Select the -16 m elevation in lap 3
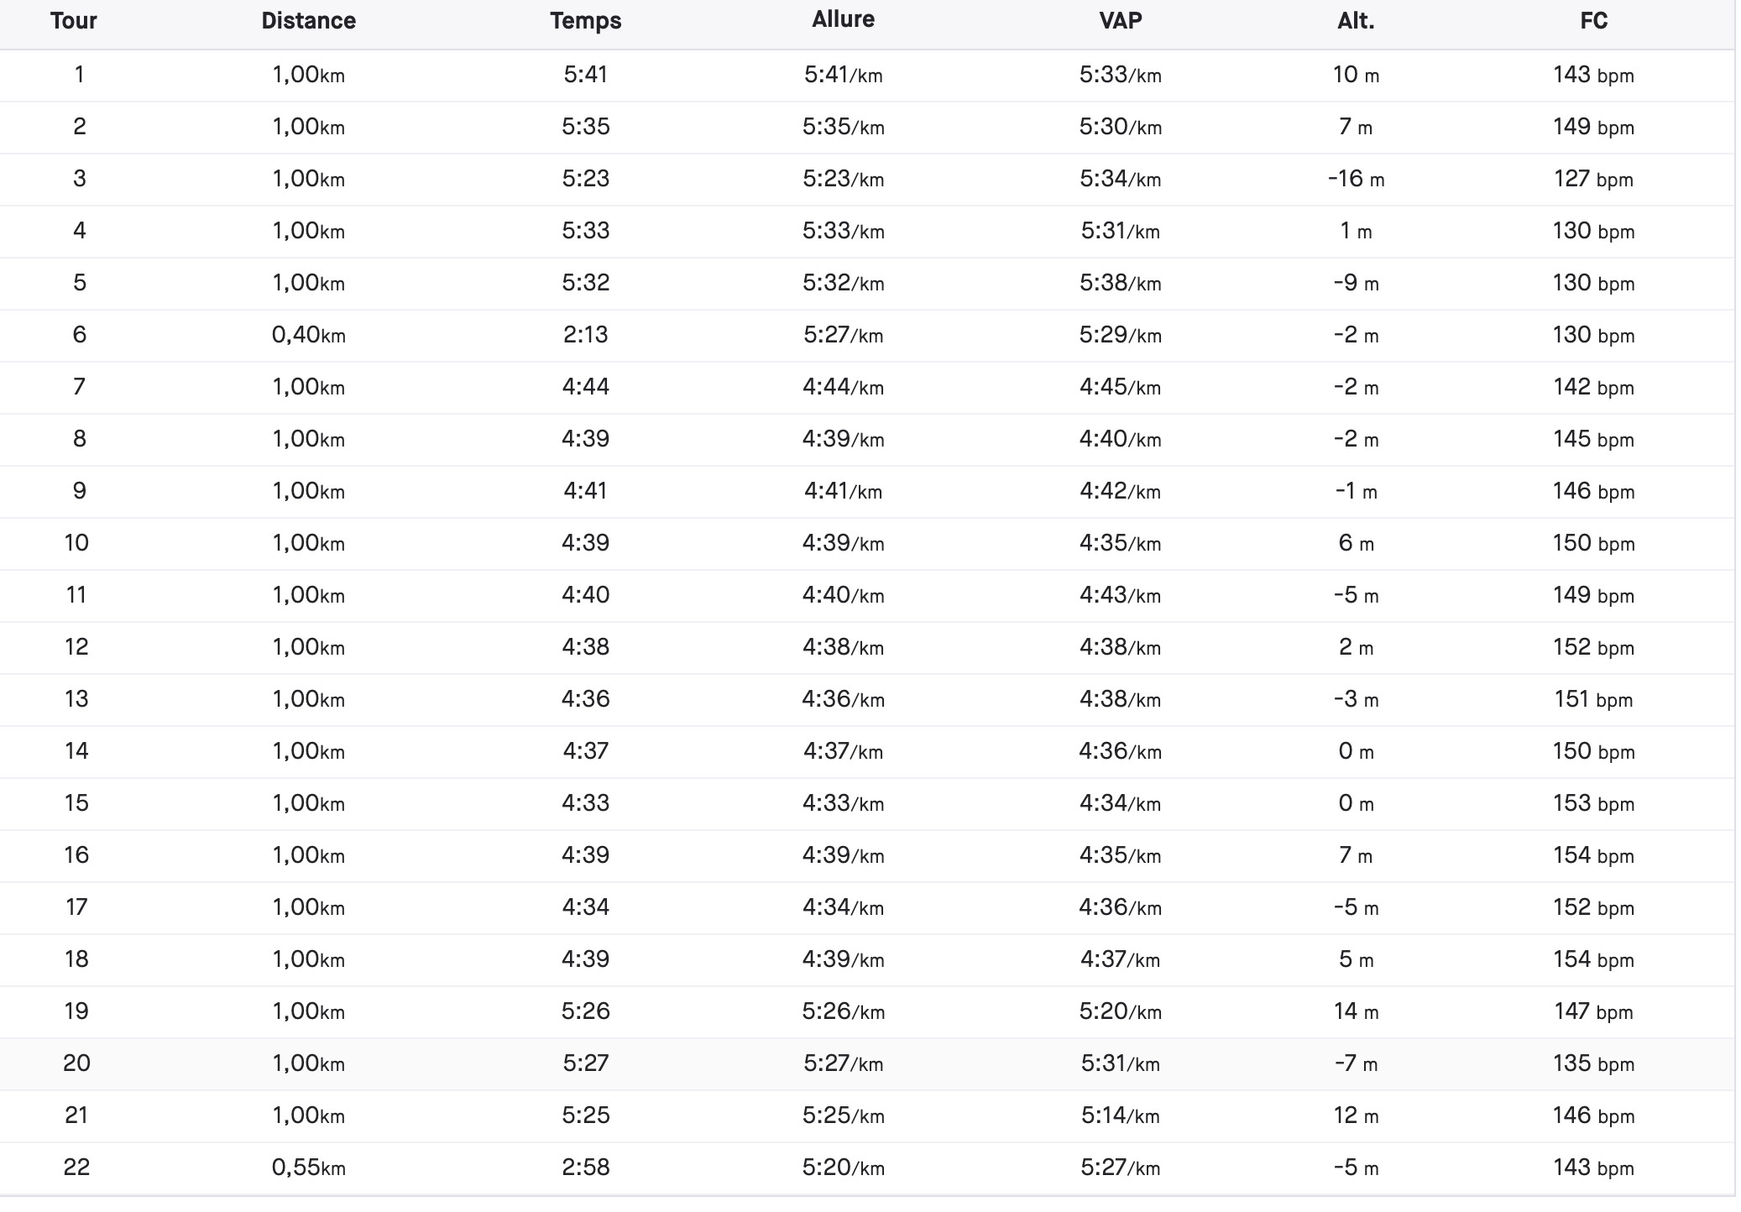 [1356, 179]
